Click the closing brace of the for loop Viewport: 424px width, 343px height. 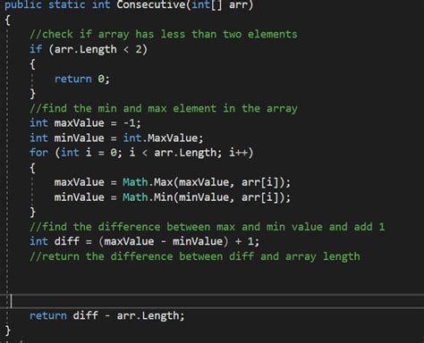(x=32, y=212)
